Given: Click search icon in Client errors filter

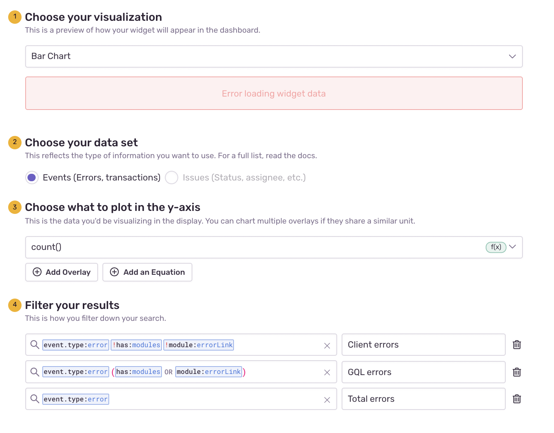Looking at the screenshot, I should 35,345.
